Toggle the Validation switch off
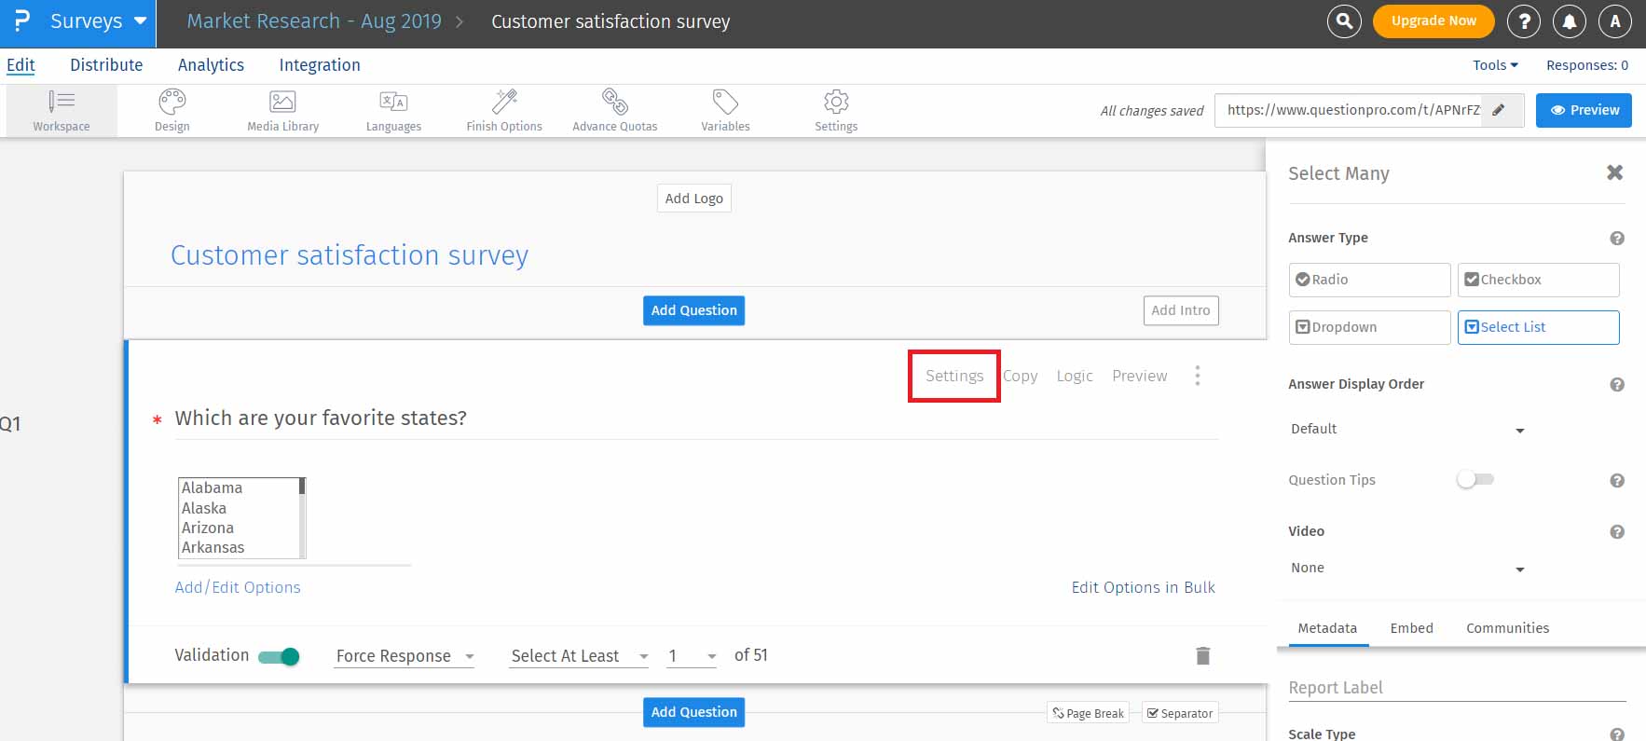The image size is (1646, 741). (x=279, y=656)
